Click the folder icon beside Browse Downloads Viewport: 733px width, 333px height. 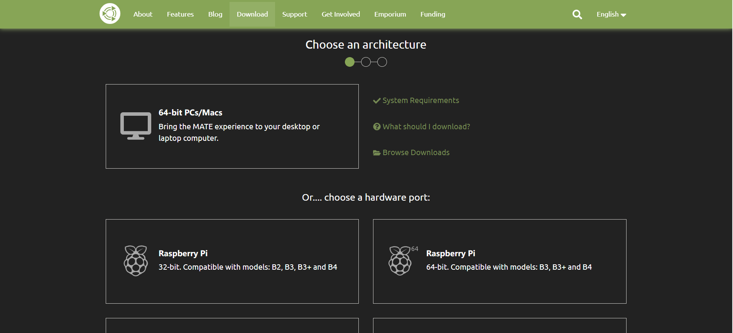pyautogui.click(x=377, y=153)
